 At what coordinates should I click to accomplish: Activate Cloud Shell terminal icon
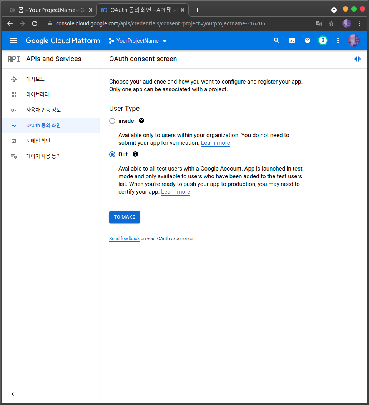(292, 40)
